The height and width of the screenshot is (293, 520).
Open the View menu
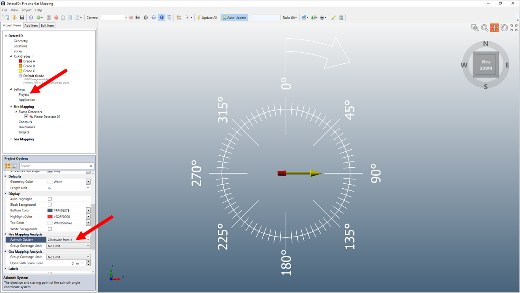point(14,10)
